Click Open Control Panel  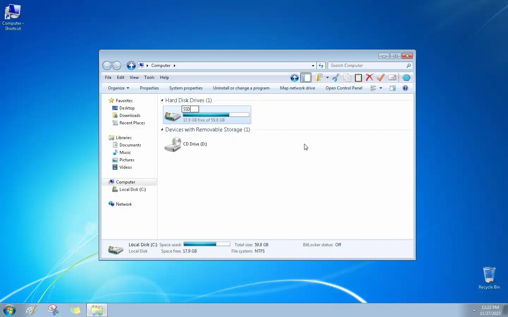pyautogui.click(x=344, y=88)
